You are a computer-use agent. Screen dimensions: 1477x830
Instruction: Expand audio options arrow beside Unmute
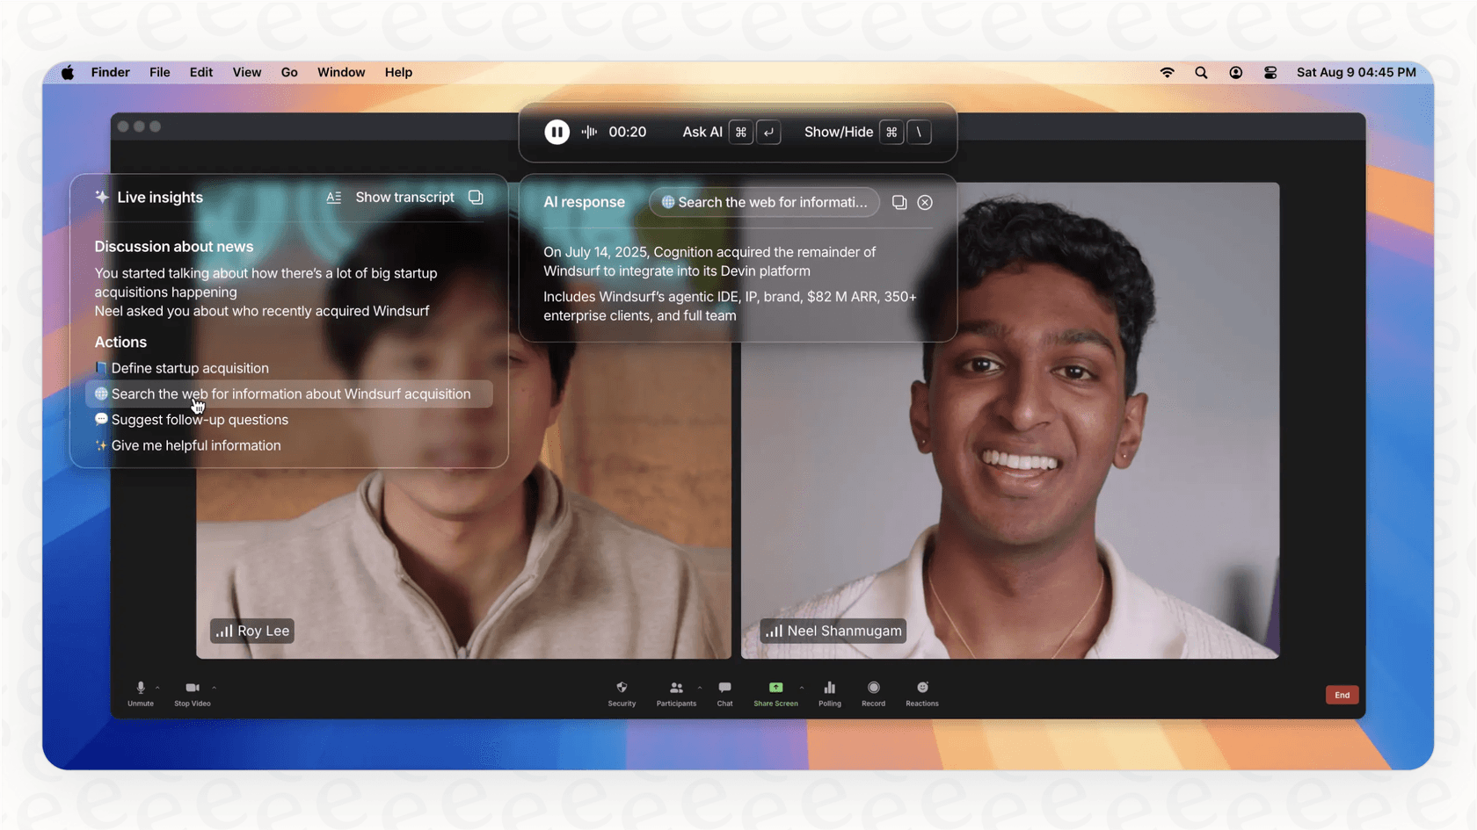click(157, 688)
